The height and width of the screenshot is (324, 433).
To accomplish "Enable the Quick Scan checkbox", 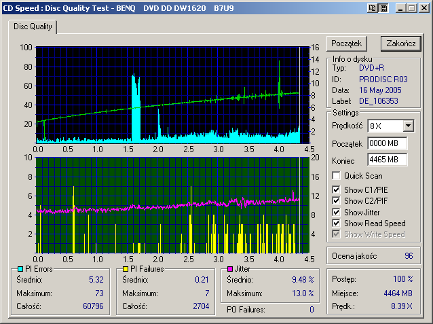I will pyautogui.click(x=336, y=175).
